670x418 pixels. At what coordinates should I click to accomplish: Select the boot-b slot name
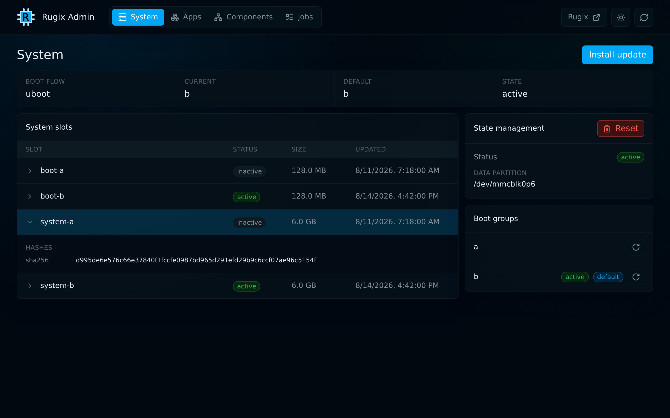coord(52,196)
